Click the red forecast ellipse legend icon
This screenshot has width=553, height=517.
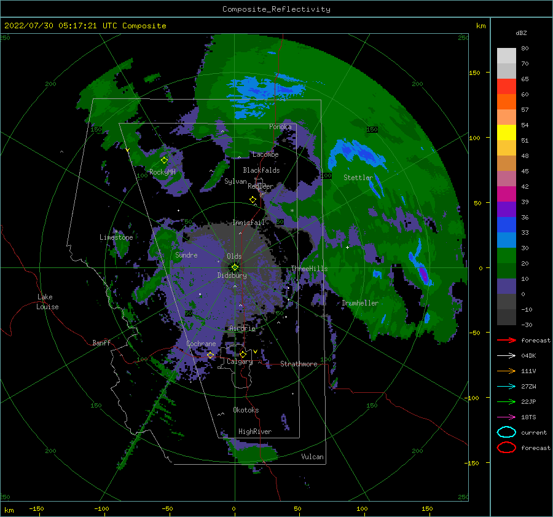pos(506,448)
